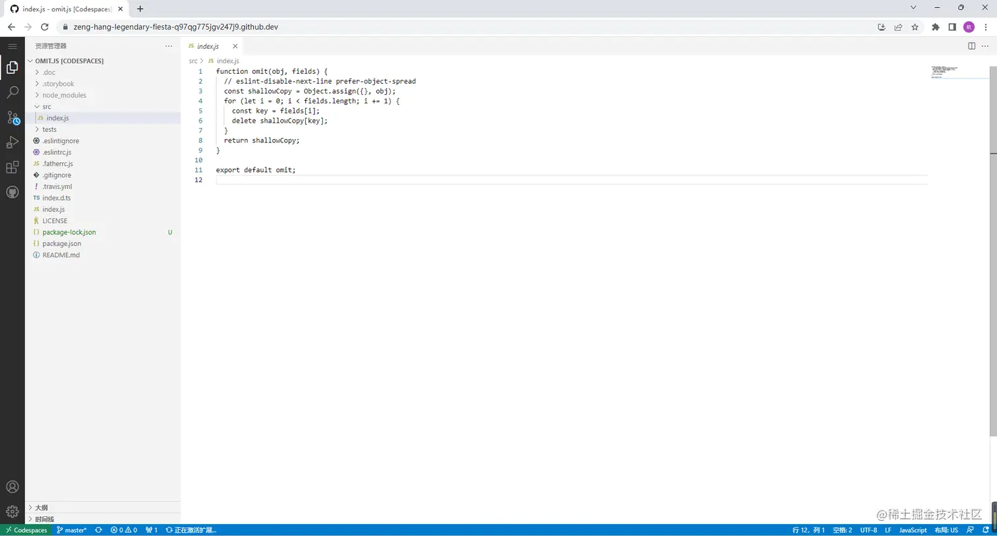The height and width of the screenshot is (536, 997).
Task: Open .eslintrc.js file
Action: click(57, 152)
